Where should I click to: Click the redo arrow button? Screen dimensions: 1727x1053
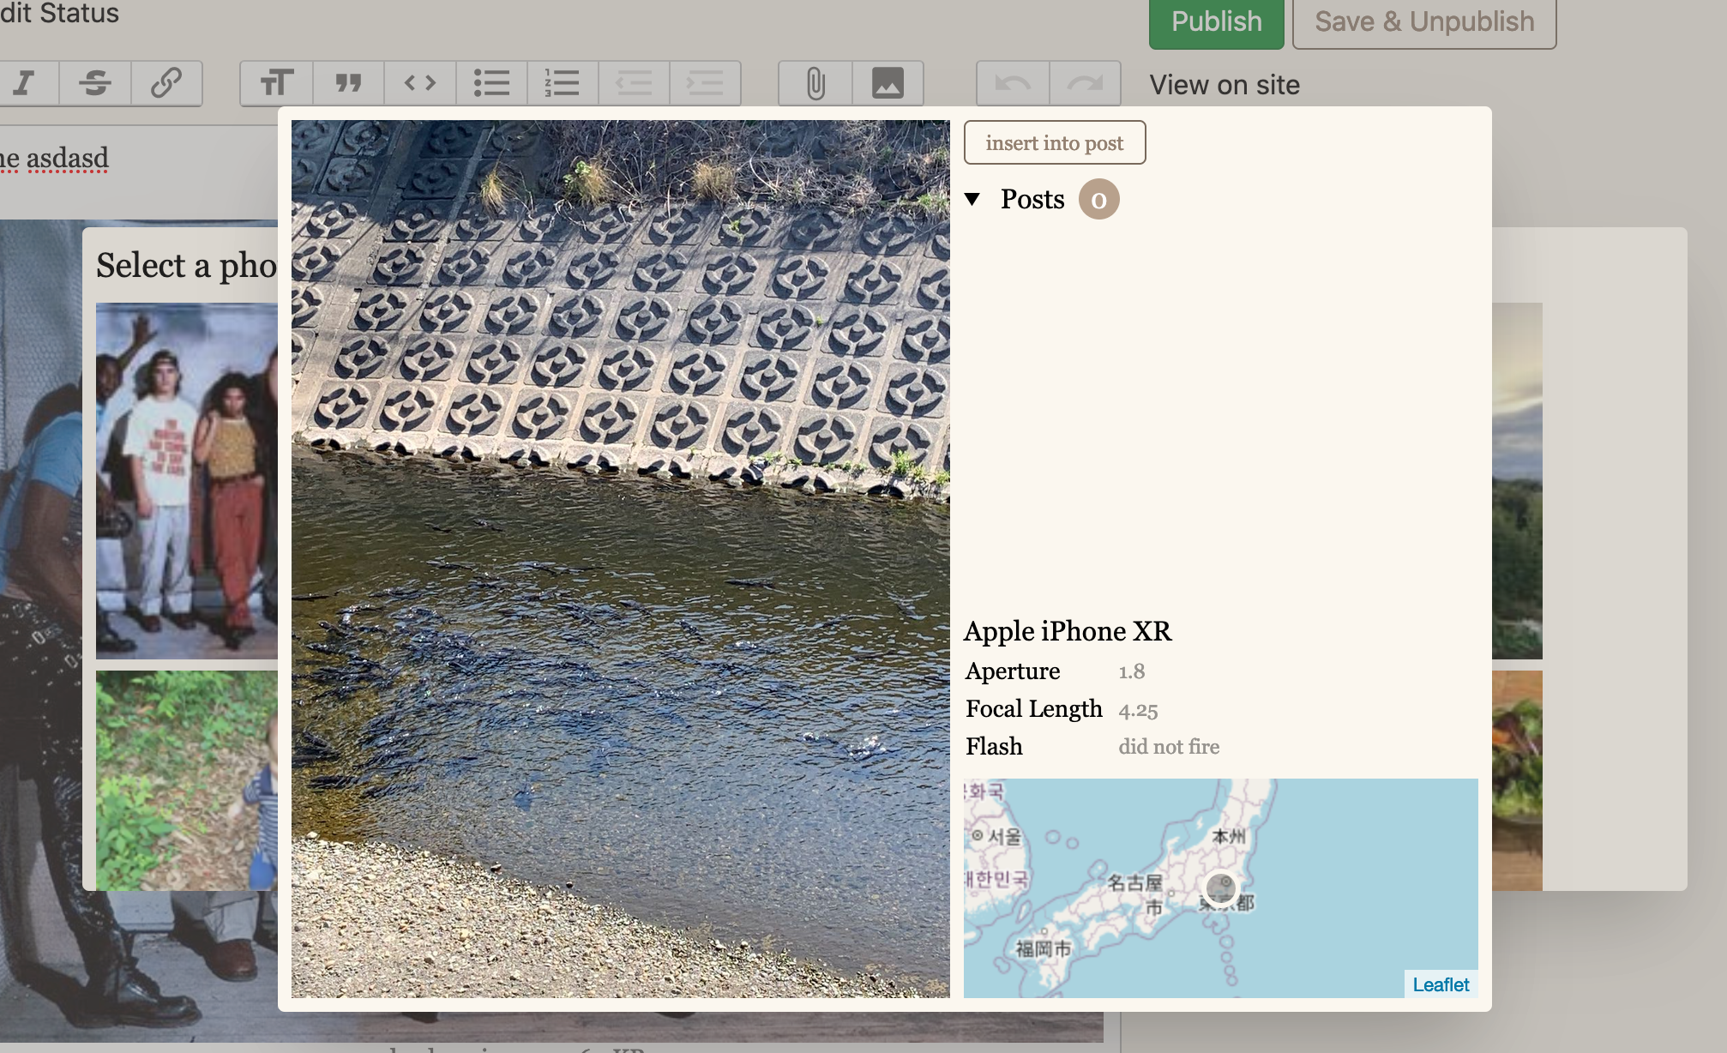point(1085,83)
